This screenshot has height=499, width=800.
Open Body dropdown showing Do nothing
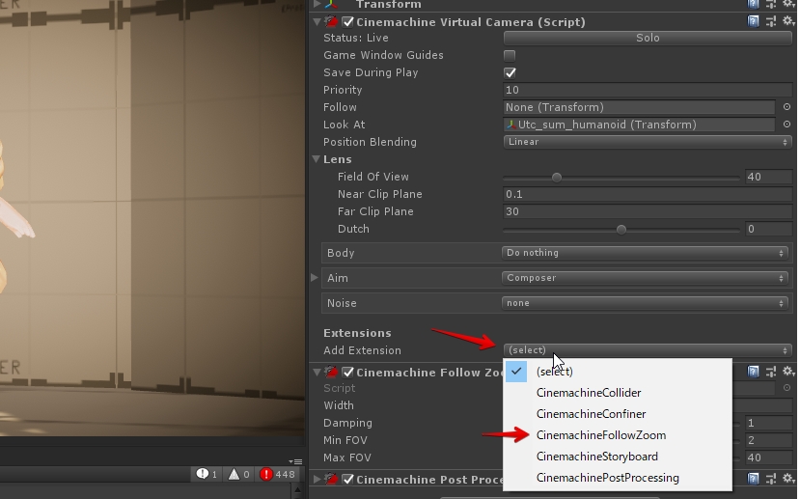645,253
